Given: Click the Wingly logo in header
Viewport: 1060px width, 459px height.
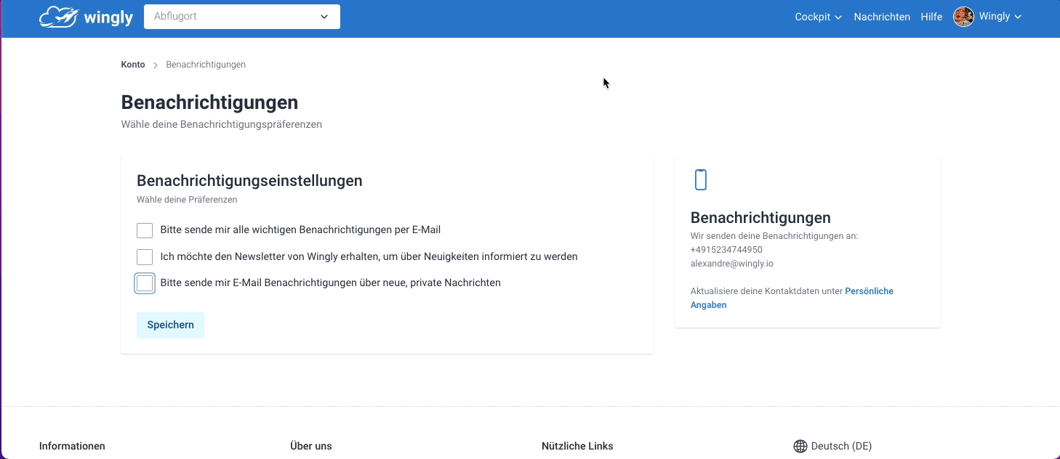Looking at the screenshot, I should pos(86,17).
